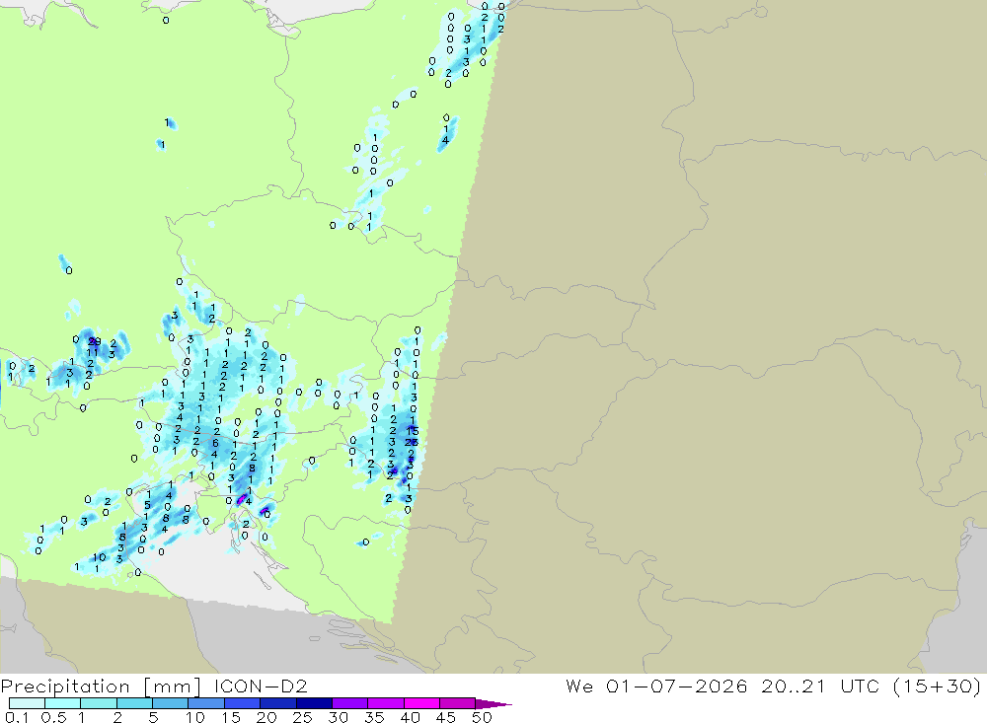Screen dimensions: 987x723
Task: Click the '0.5' legend scale label
Action: click(x=53, y=717)
